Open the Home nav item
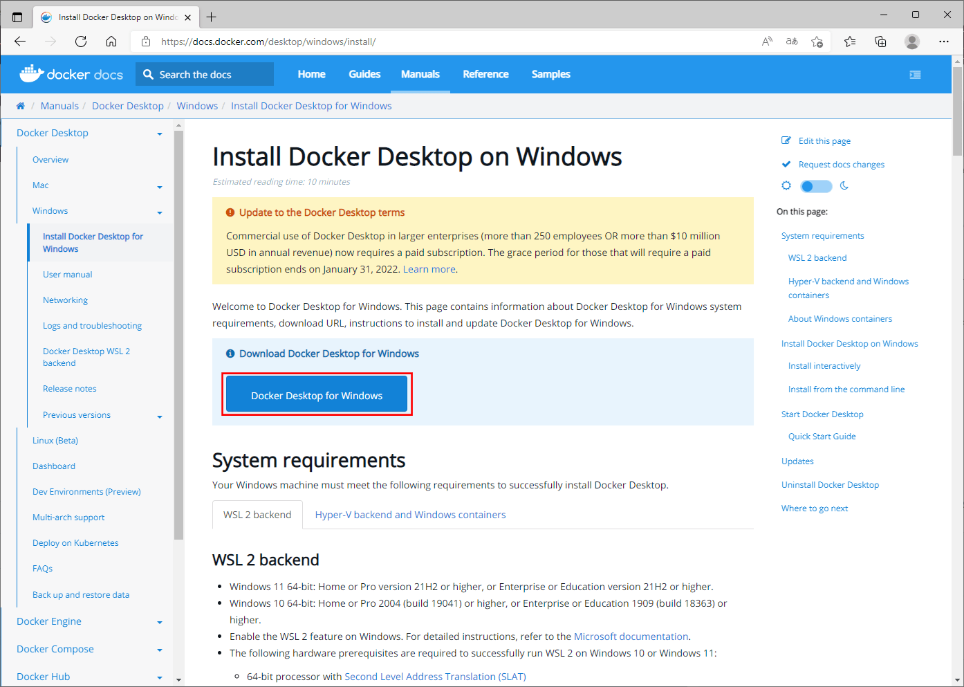 tap(312, 74)
